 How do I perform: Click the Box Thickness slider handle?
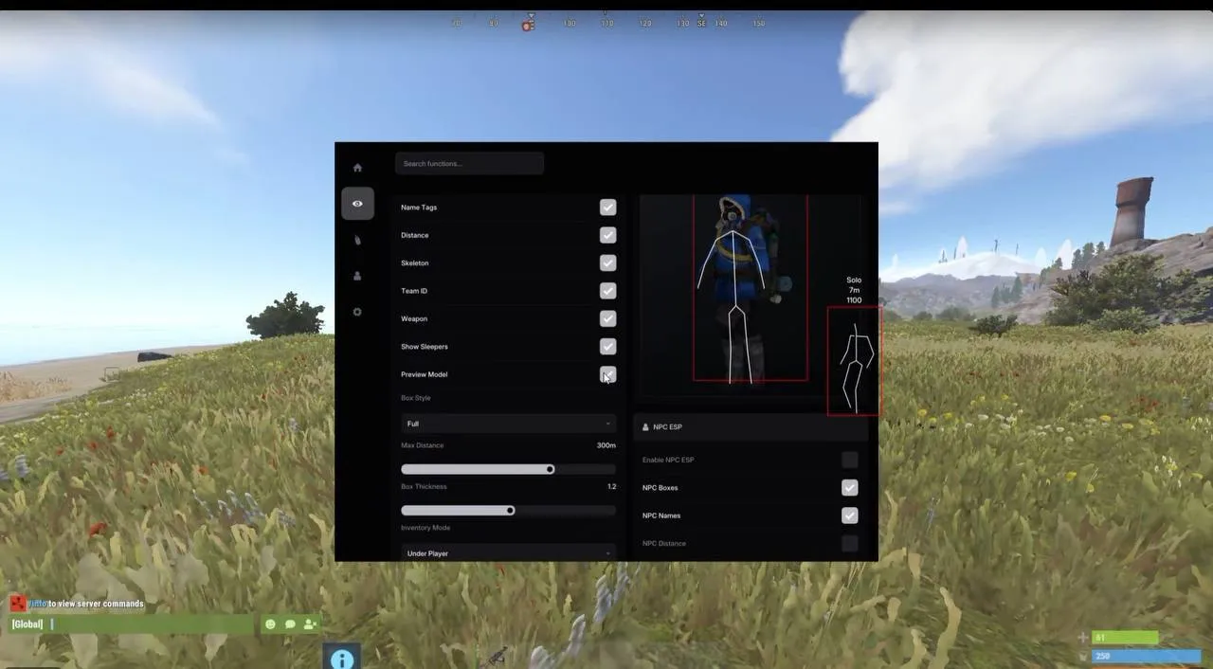click(x=510, y=511)
